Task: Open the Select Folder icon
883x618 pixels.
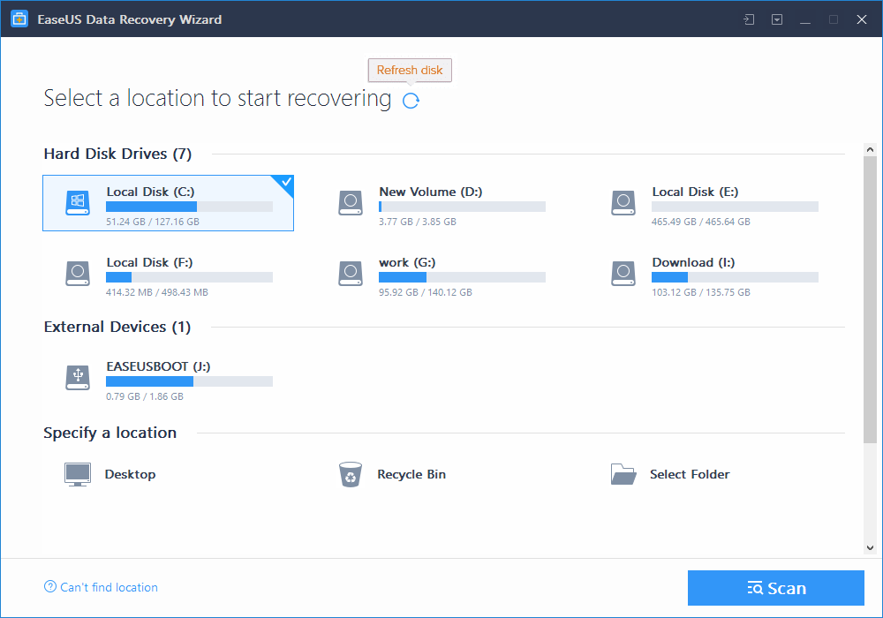Action: 623,474
